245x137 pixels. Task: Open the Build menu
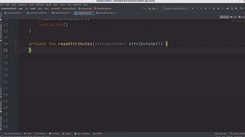49,5
